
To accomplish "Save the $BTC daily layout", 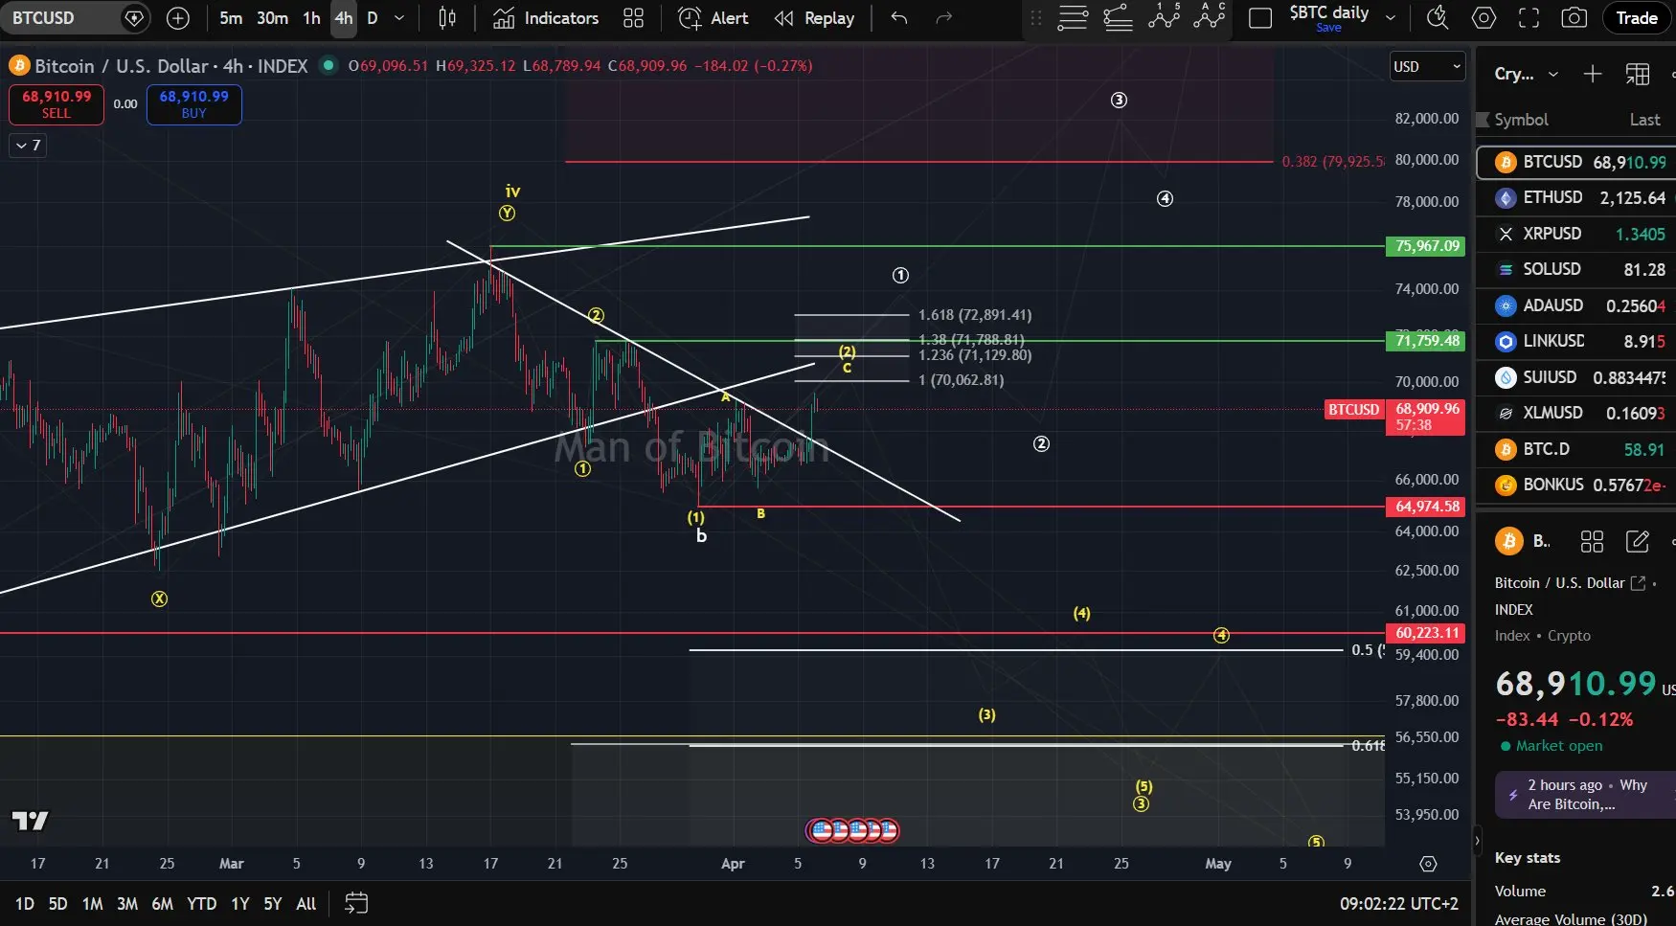I will coord(1328,28).
